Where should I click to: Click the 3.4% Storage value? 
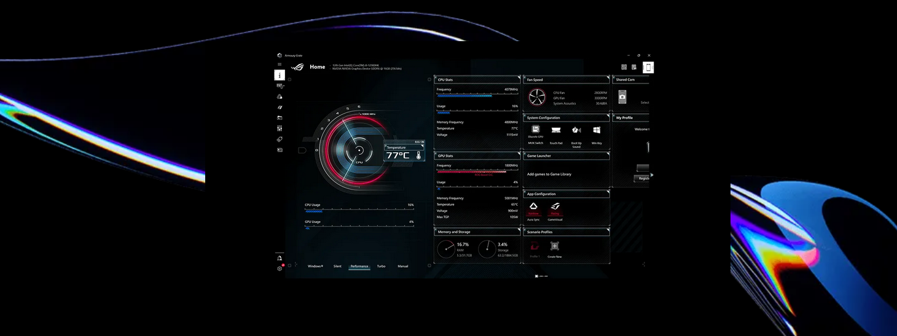point(503,244)
